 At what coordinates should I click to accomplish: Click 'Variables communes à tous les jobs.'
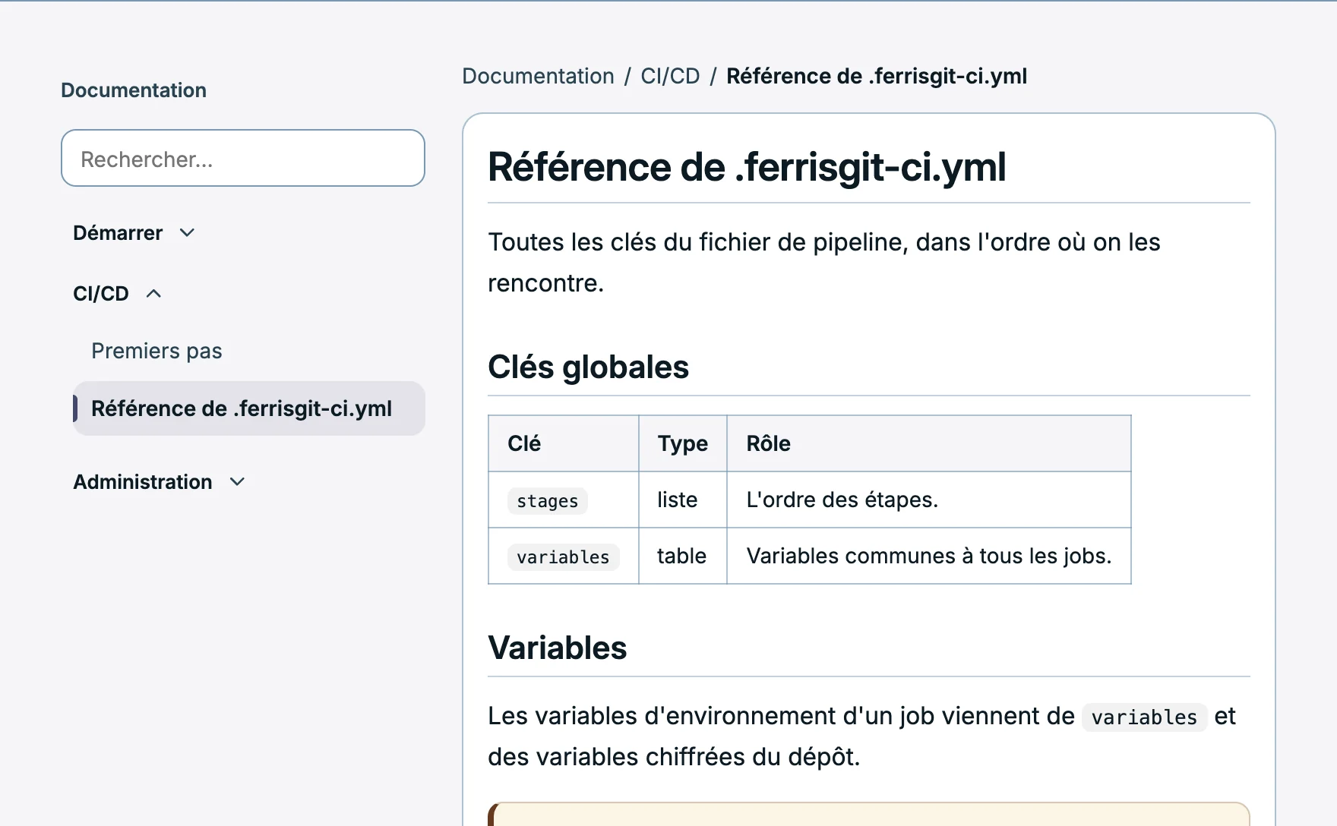pos(929,556)
